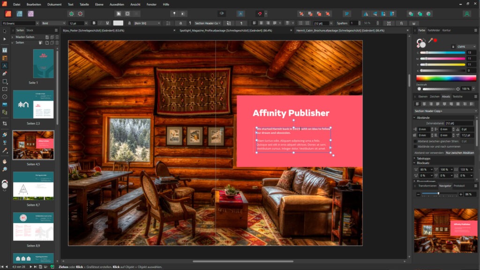Image resolution: width=480 pixels, height=270 pixels.
Task: Select the Table tool
Action: click(5, 58)
